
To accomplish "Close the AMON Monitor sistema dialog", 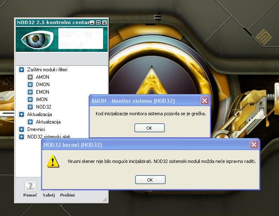I will coord(204,100).
